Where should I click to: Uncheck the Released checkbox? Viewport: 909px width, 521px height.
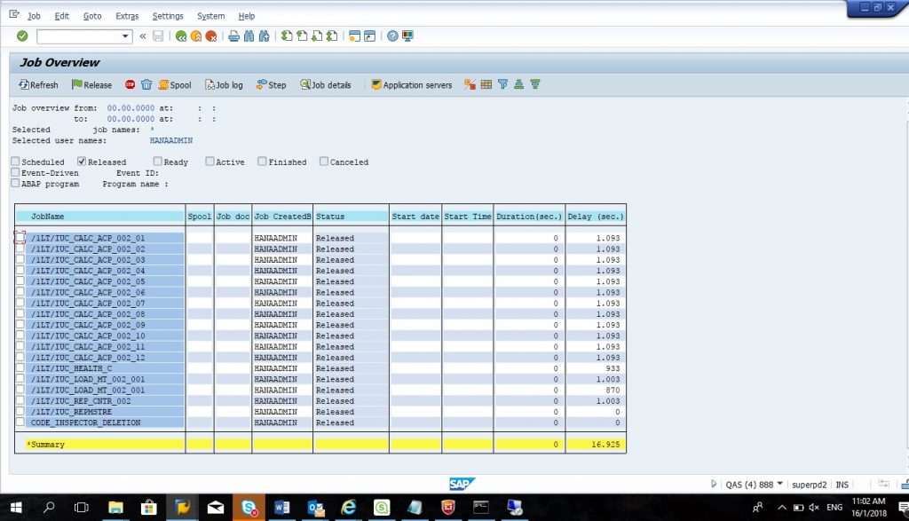point(81,162)
